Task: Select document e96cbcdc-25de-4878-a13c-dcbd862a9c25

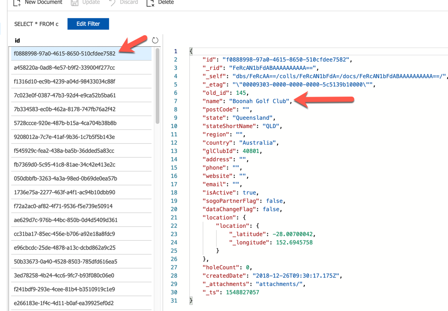Action: (x=81, y=248)
